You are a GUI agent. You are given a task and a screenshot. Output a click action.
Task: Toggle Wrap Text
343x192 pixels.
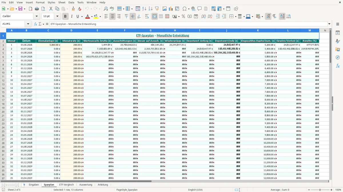(x=147, y=16)
